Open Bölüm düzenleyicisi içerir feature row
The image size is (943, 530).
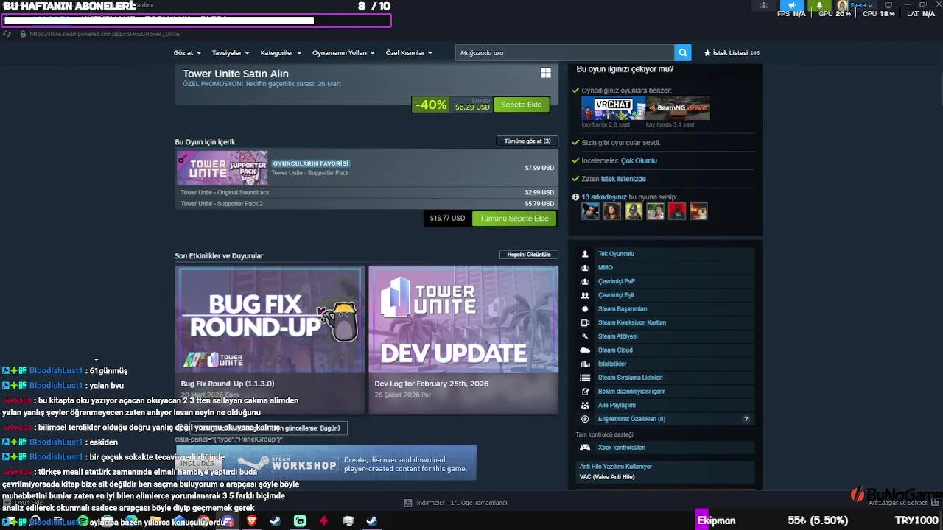point(666,392)
